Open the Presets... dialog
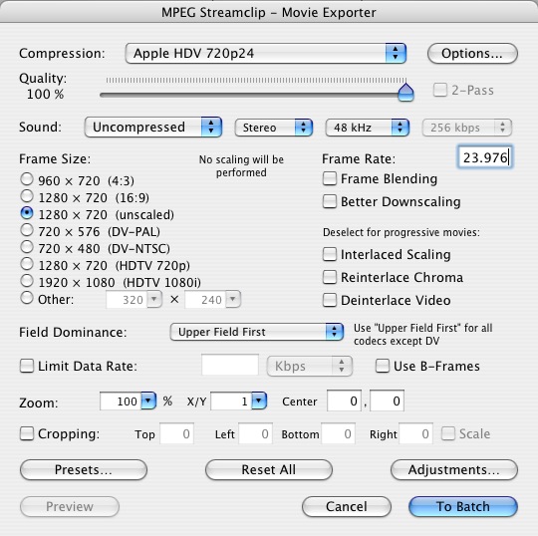This screenshot has width=538, height=536. 84,469
